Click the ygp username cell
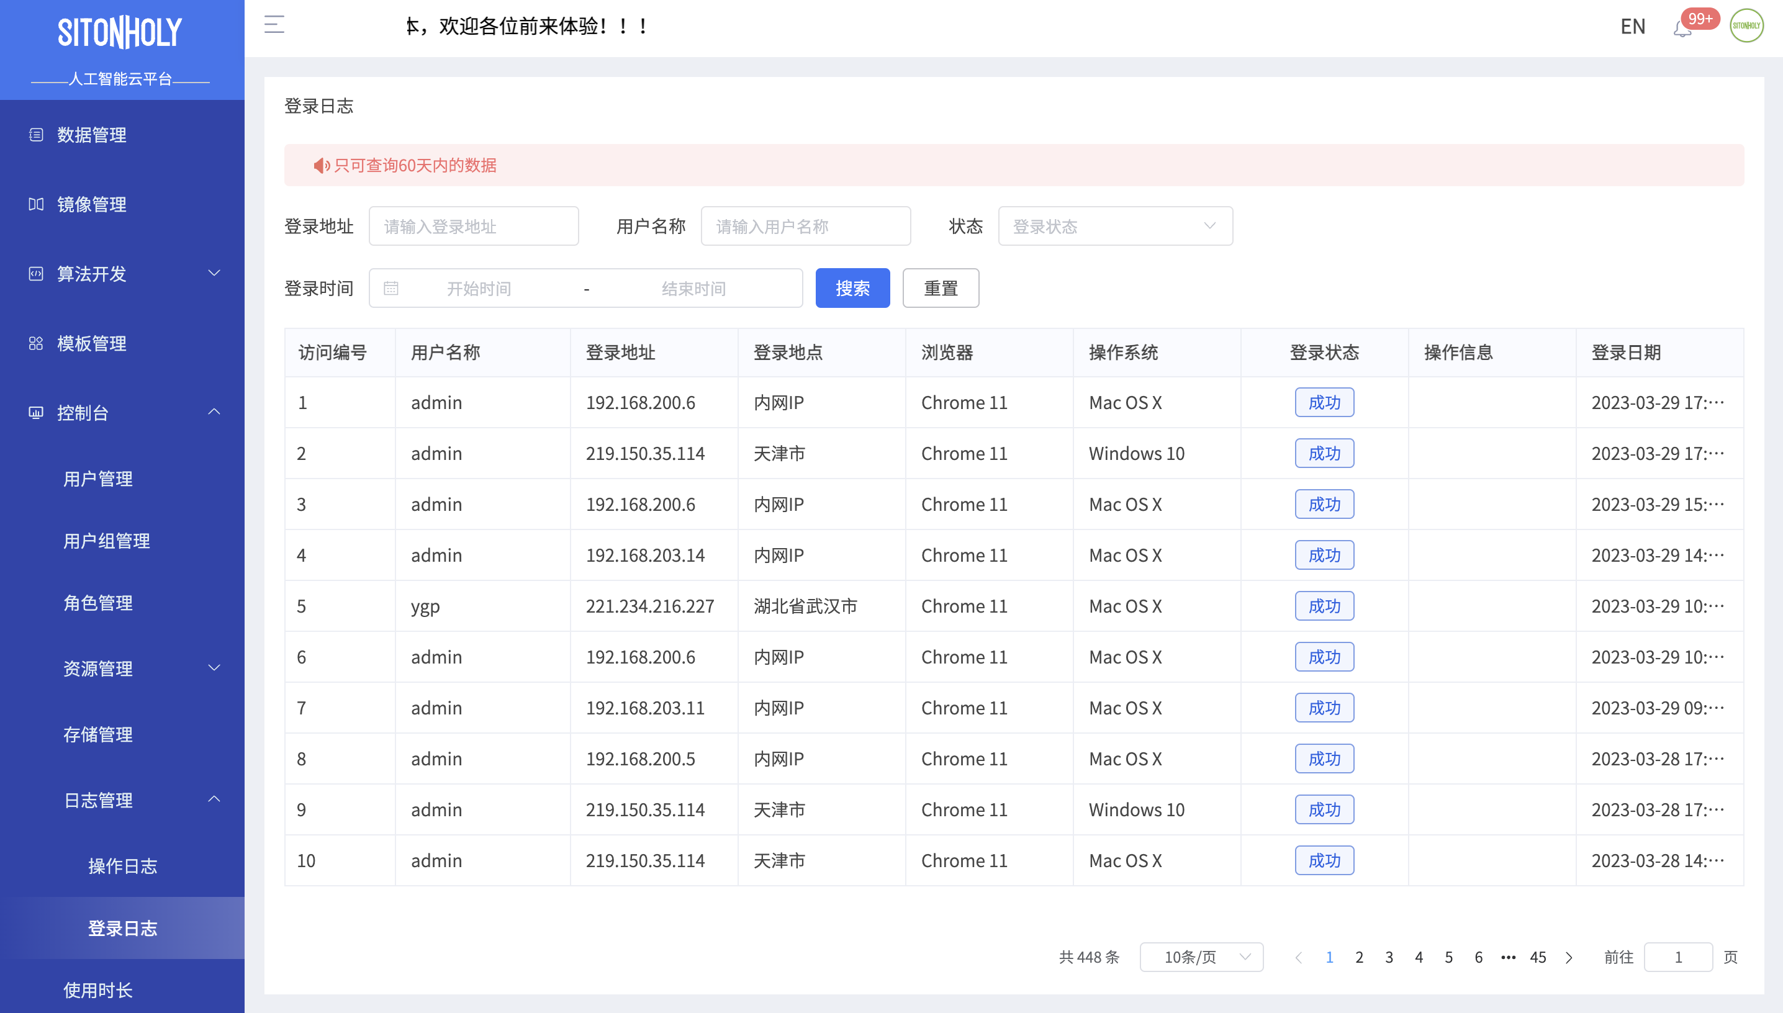The height and width of the screenshot is (1013, 1783). (x=483, y=606)
